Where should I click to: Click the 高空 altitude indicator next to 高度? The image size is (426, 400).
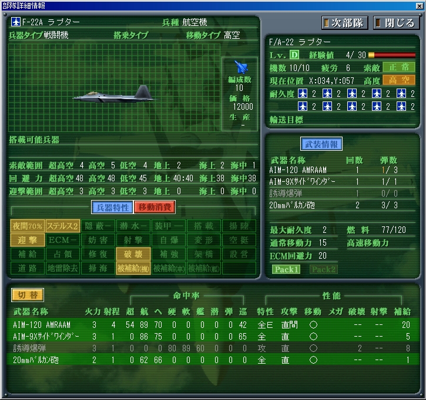(399, 80)
